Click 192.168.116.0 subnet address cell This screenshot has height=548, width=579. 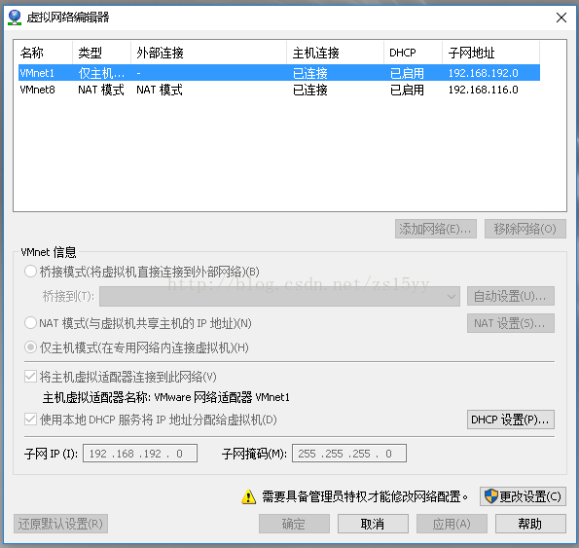pos(483,90)
